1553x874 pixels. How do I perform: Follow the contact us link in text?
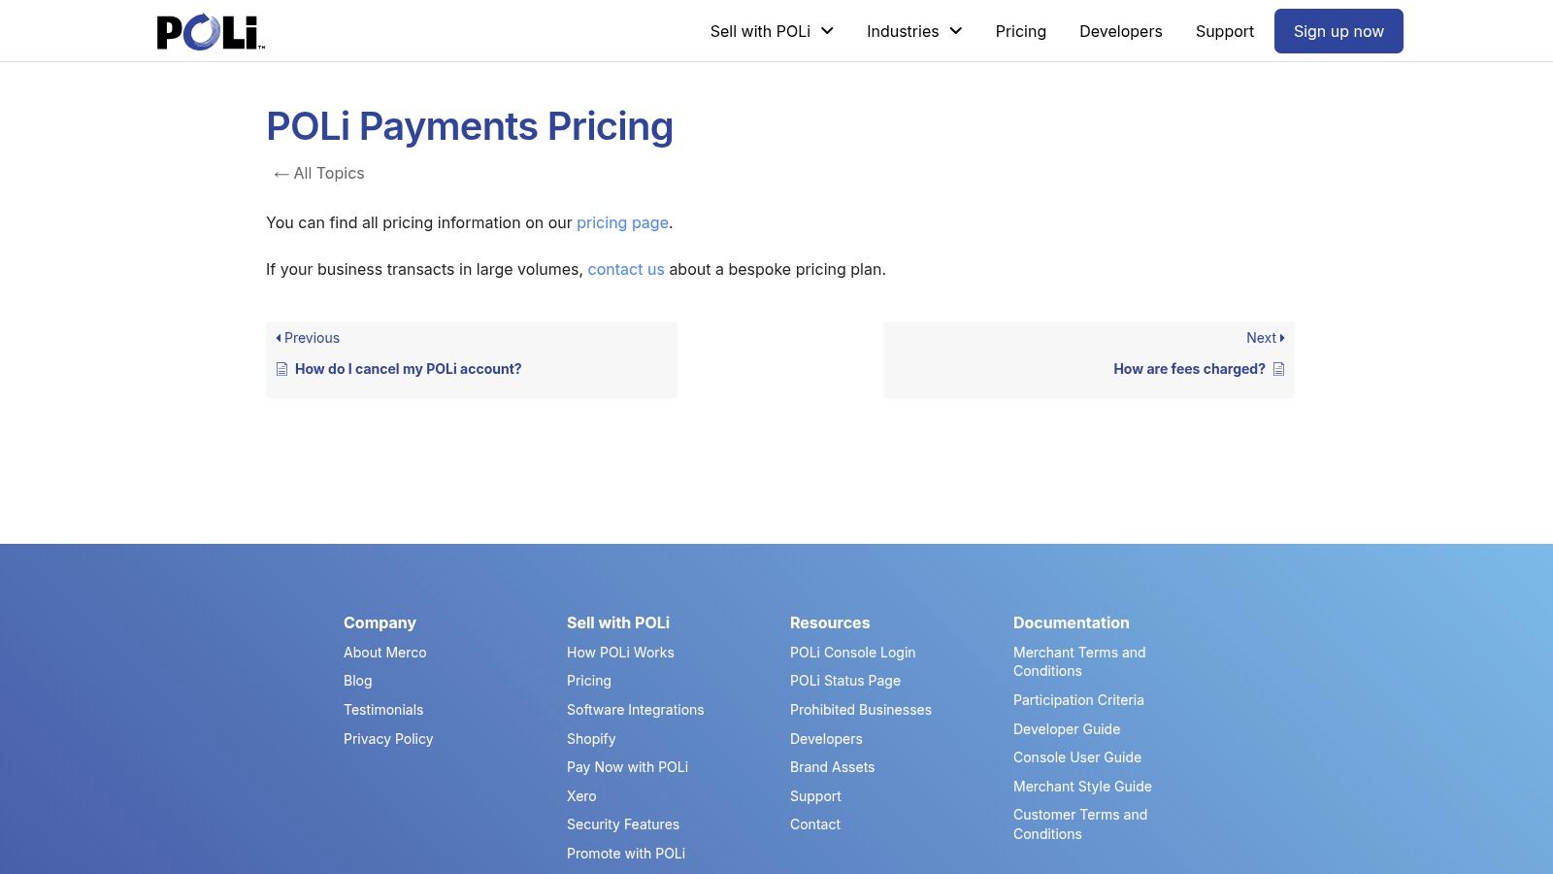[626, 269]
